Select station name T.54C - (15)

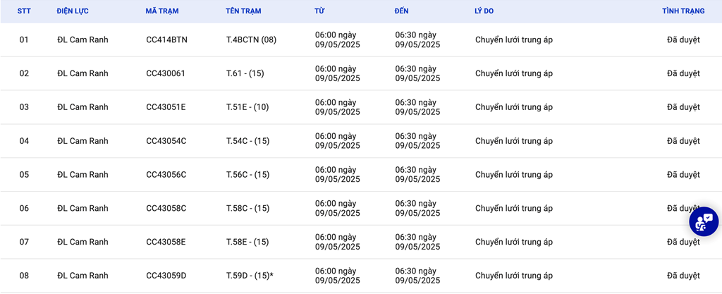(247, 141)
